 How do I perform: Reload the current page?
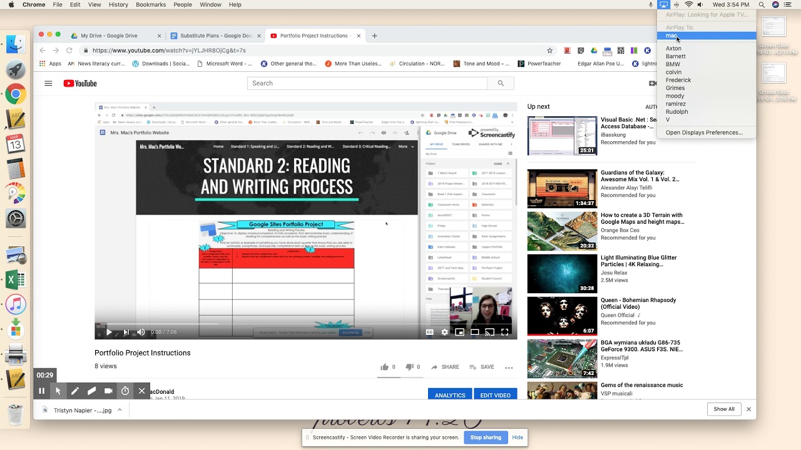coord(69,50)
